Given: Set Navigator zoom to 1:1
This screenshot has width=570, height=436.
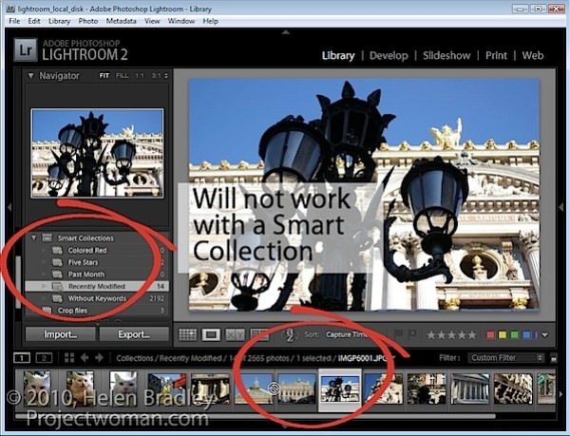Looking at the screenshot, I should [x=140, y=76].
